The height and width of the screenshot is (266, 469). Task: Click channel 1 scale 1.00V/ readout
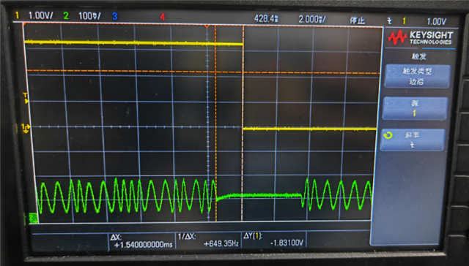[41, 15]
